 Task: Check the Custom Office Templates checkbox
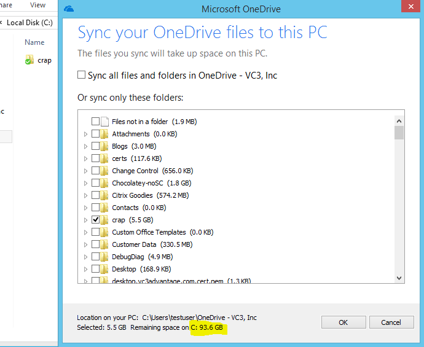(x=95, y=232)
